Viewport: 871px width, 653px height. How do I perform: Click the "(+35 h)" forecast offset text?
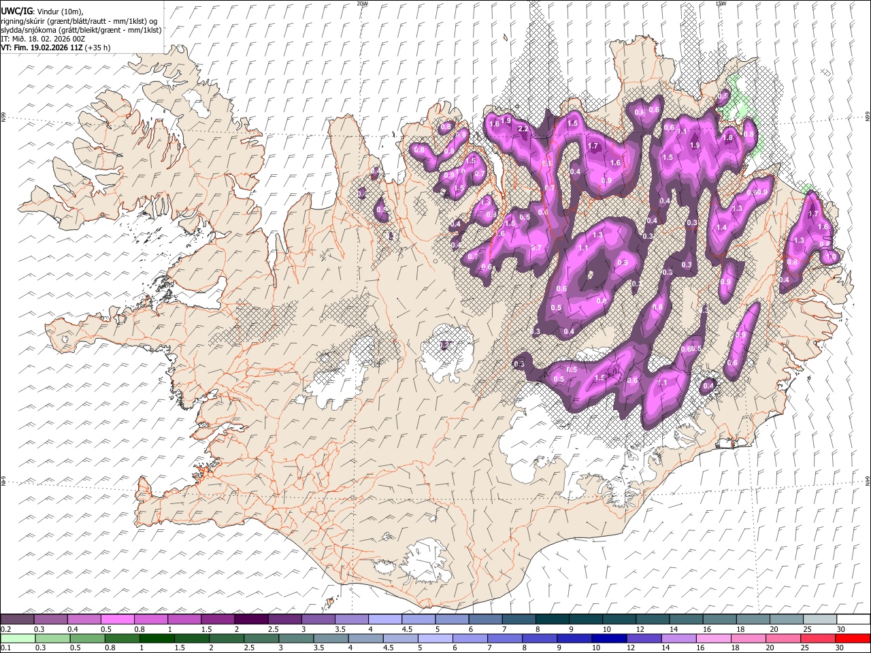(x=98, y=48)
